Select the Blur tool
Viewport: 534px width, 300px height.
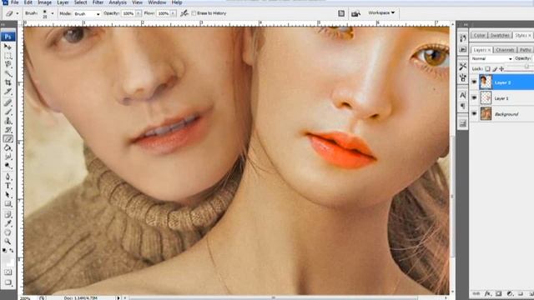coord(8,157)
